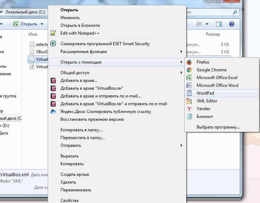
Task: Click the selecto file icon
Action: (32, 44)
